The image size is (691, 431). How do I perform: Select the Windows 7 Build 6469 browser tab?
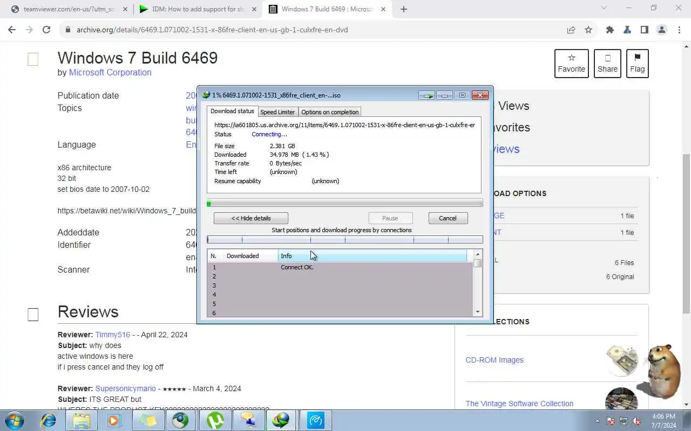pyautogui.click(x=327, y=9)
